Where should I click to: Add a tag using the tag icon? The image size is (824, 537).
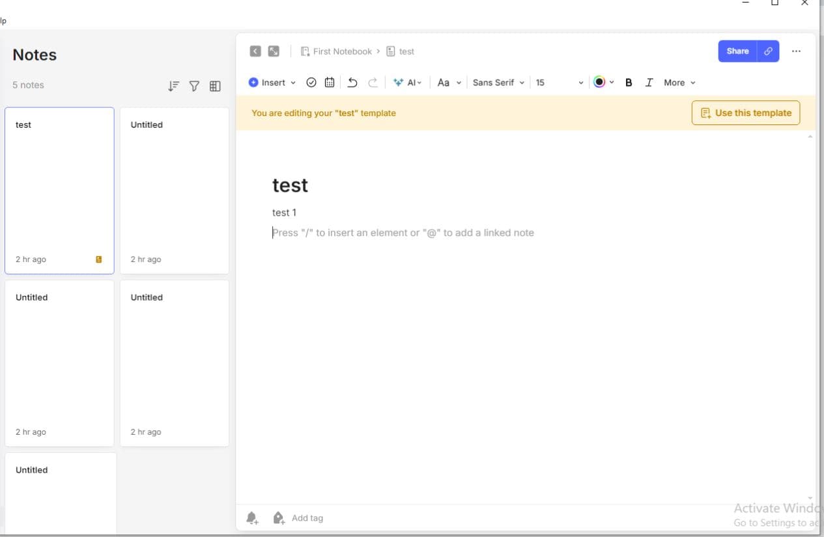point(279,517)
